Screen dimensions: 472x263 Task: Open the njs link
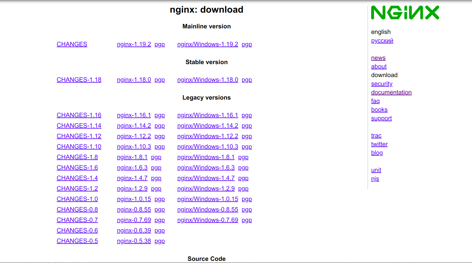(x=375, y=179)
